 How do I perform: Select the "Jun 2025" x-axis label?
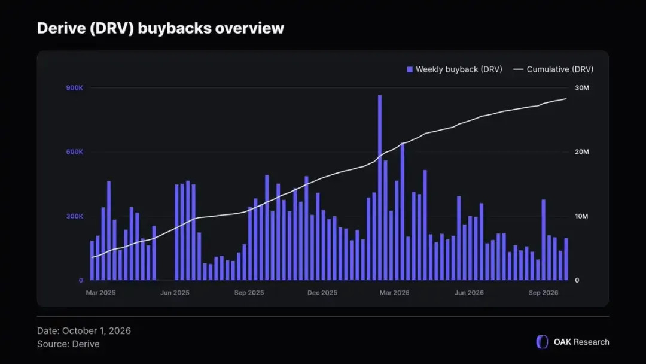175,293
